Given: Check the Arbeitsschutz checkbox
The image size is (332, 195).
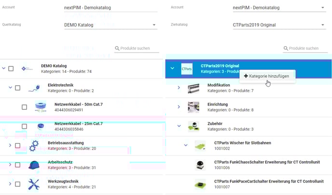Looking at the screenshot, I should 17,165.
